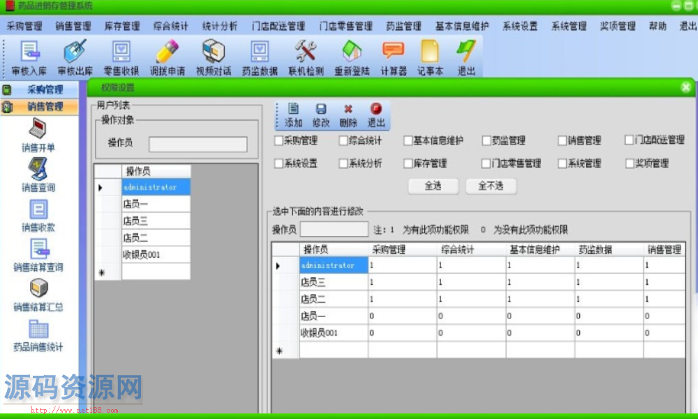This screenshot has height=419, width=698.
Task: Tick the 系统管理 checkbox
Action: 562,163
